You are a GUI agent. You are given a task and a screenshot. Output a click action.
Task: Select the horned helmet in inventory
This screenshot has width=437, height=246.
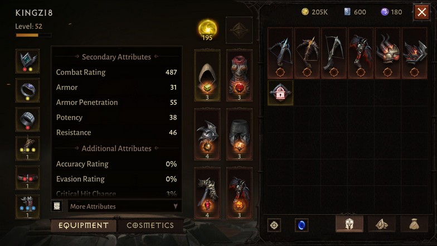click(x=387, y=53)
